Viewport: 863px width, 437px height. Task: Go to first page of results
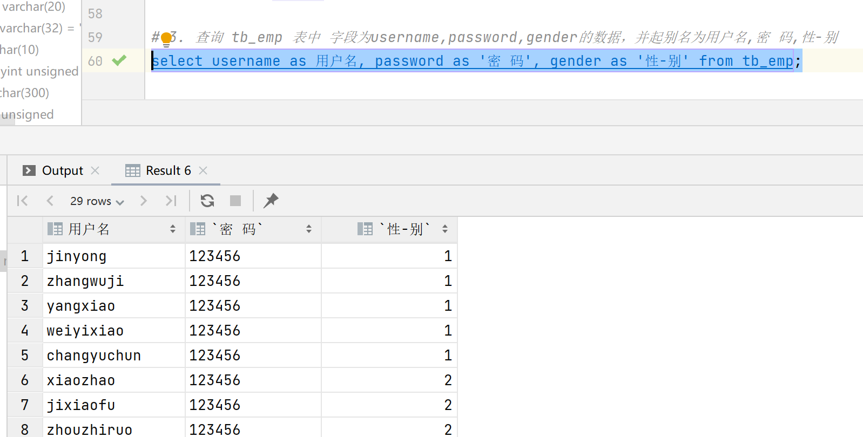22,201
